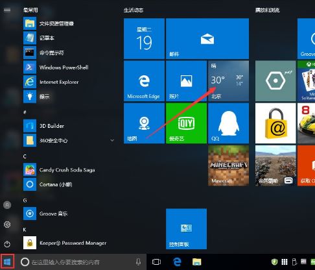Open the 邮件 mail tile

(207, 38)
